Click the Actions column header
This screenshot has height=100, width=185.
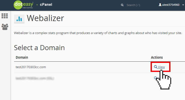157,57
